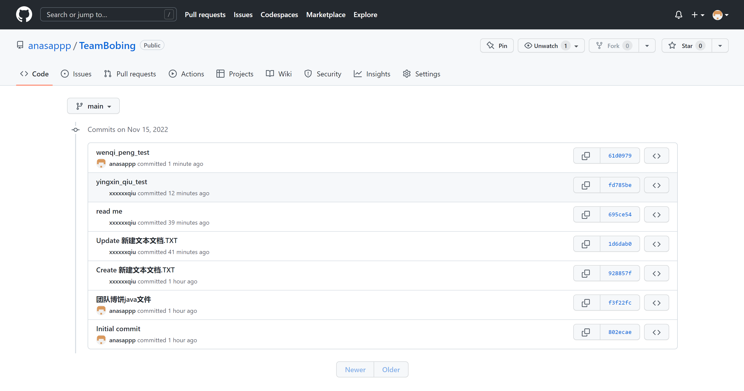Copy full SHA for commit 61d0979

click(x=586, y=156)
